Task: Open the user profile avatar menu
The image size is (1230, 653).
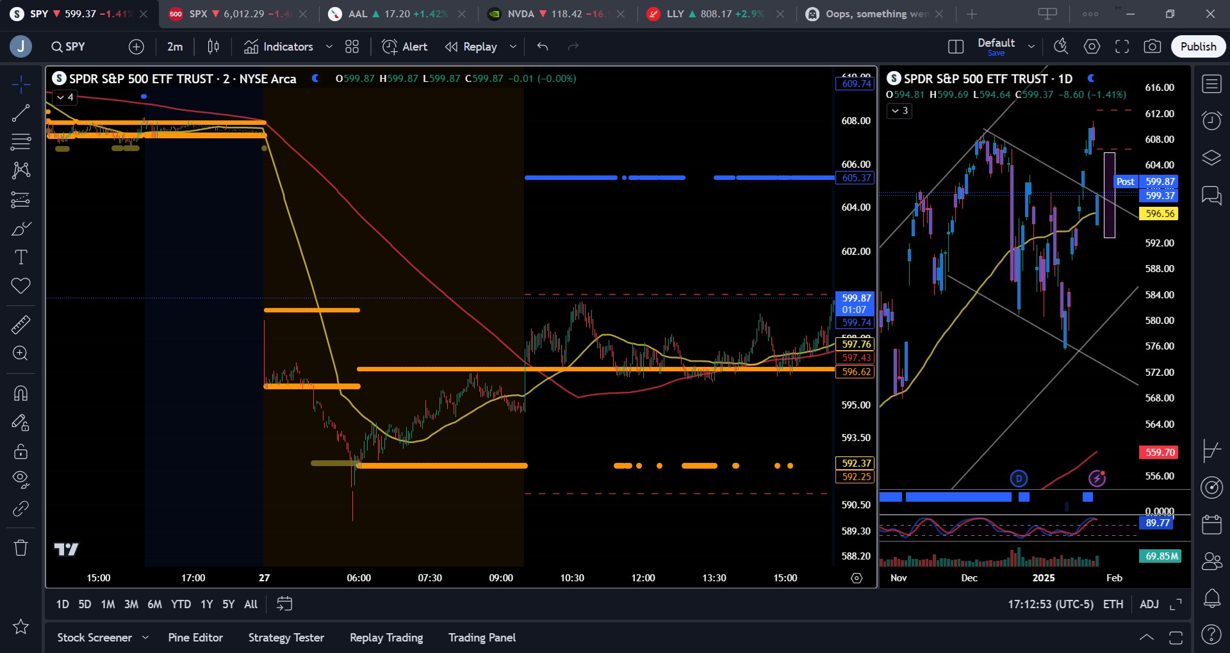Action: coord(20,47)
